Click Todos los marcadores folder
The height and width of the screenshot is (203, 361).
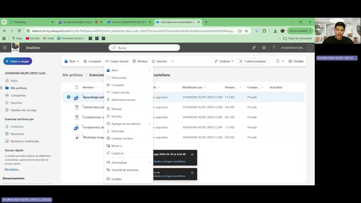tap(298, 38)
